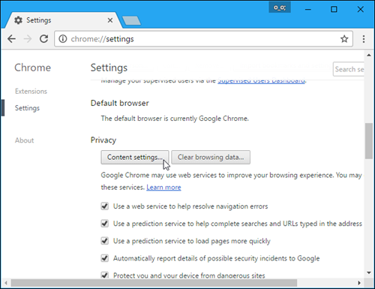Follow the Learn more link
This screenshot has height=289, width=375.
tap(163, 188)
